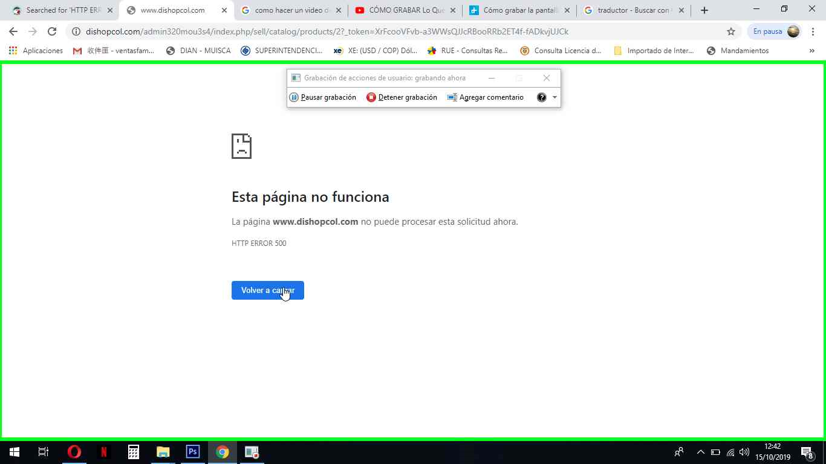Expand the hidden bookmarks chevron
Viewport: 826px width, 464px height.
[811, 51]
